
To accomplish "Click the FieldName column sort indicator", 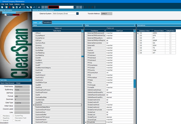I will point(105,31).
